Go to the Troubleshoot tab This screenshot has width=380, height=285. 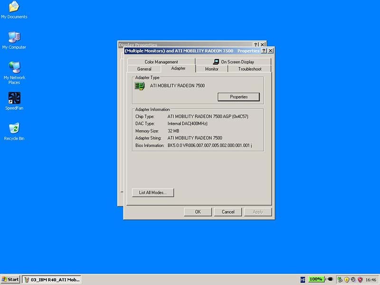click(249, 69)
